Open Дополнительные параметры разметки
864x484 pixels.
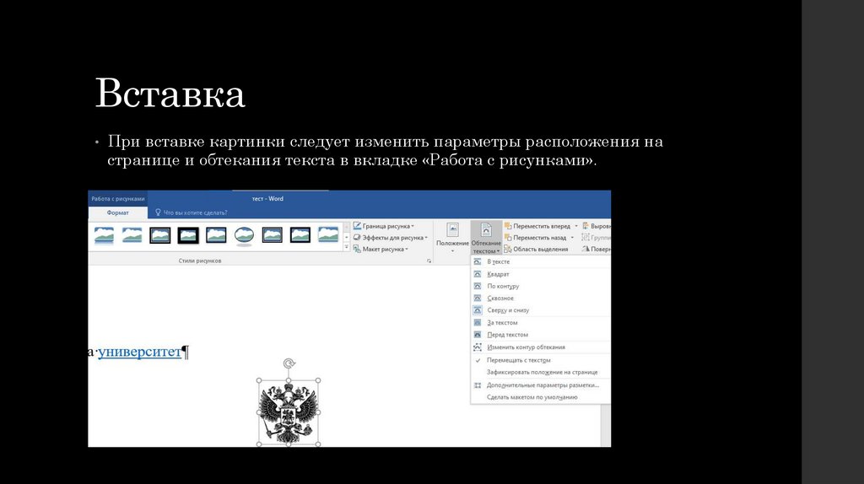coord(541,385)
